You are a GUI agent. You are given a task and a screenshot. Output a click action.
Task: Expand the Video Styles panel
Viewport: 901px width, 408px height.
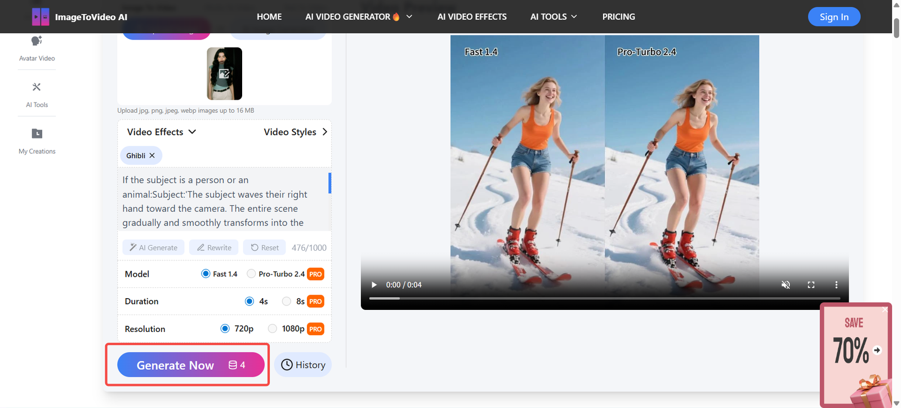coord(295,132)
